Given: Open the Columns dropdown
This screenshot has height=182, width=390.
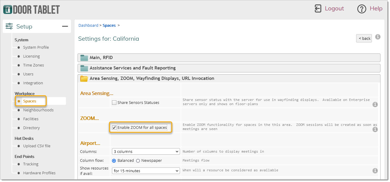Looking at the screenshot, I should click(x=146, y=151).
